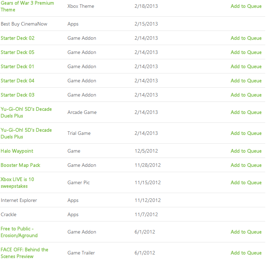Add FACE OFF: Behind the Scenes Preview to queue
This screenshot has width=267, height=263.
(246, 253)
